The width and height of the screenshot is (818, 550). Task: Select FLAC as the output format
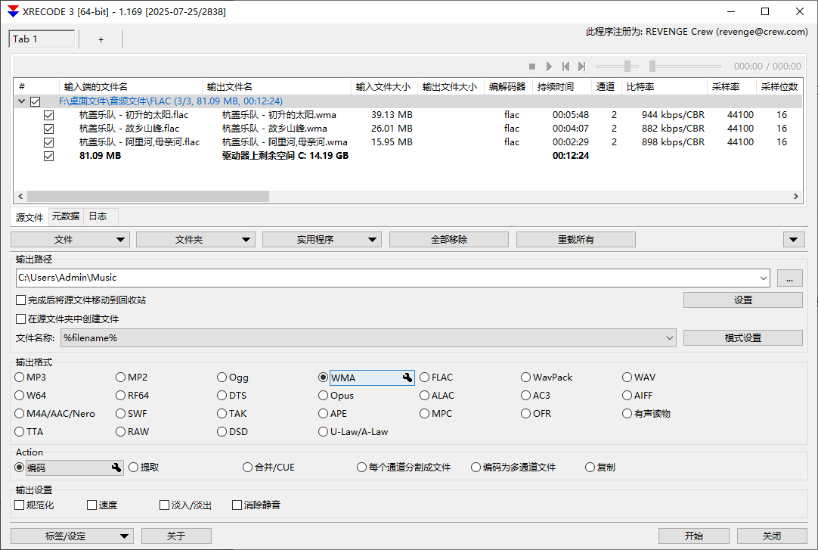(425, 377)
